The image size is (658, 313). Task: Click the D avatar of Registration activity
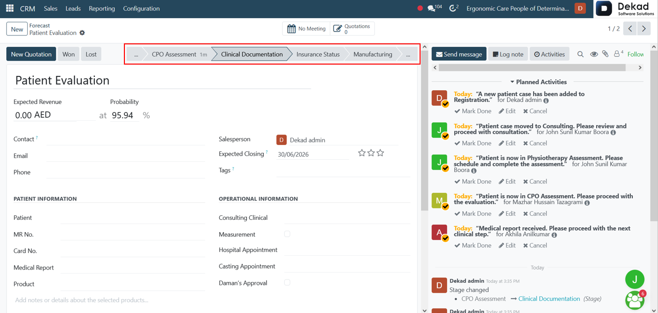(x=439, y=98)
